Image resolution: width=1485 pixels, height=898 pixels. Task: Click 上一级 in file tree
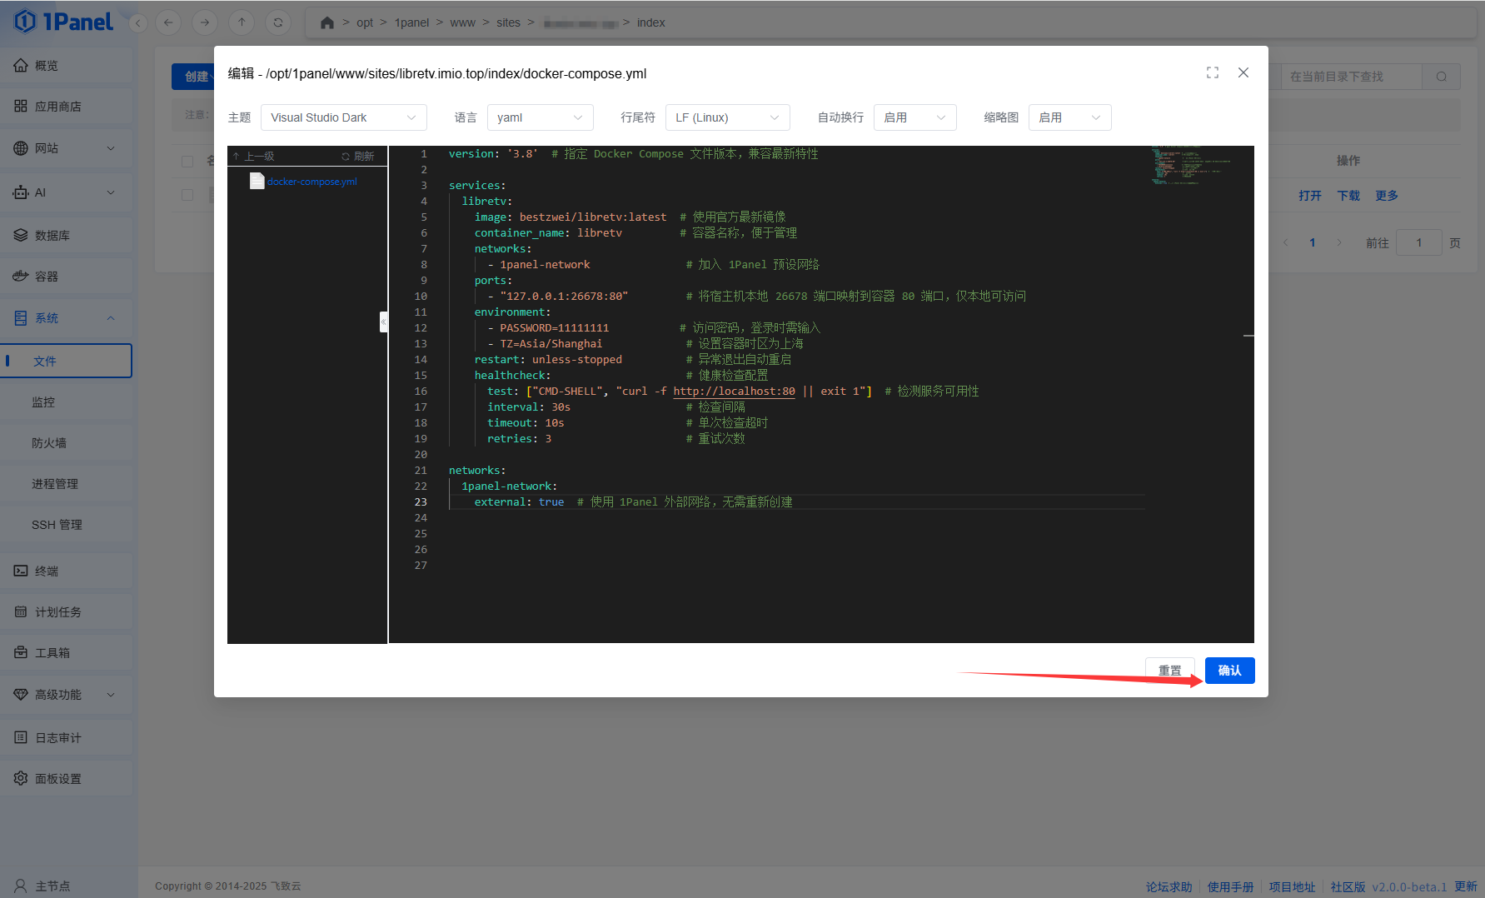tap(254, 157)
